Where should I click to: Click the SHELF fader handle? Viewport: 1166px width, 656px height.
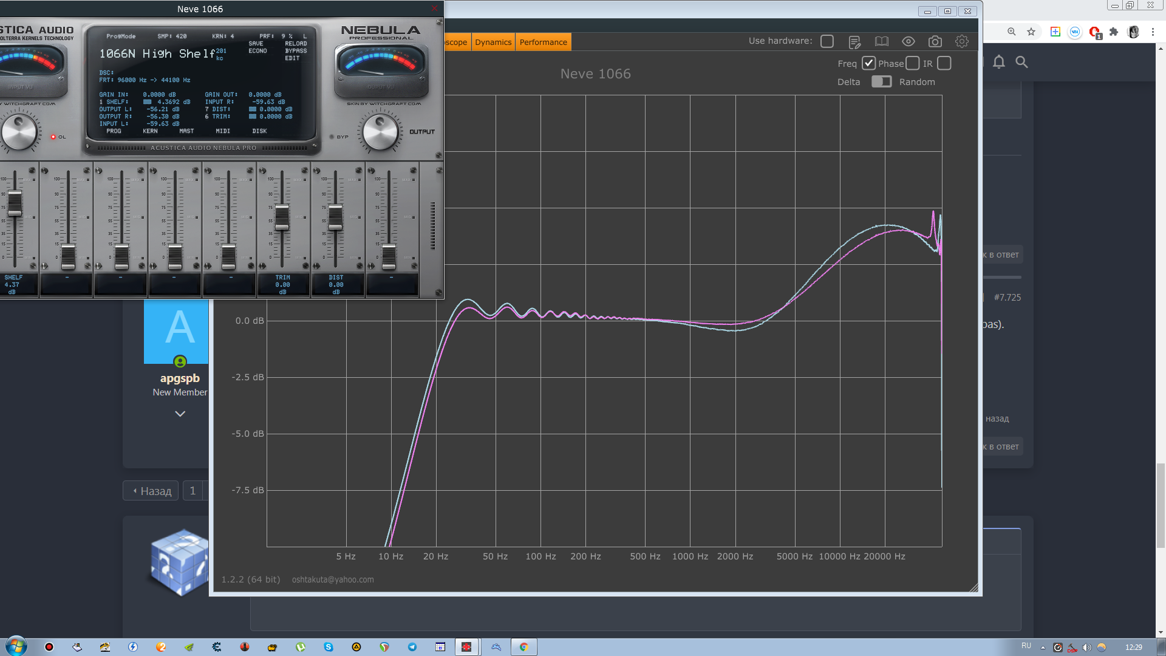15,203
